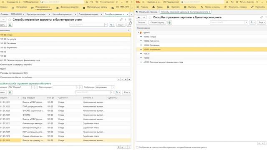Screen dimensions: 267x150
Task: Add right form to favorites with star
Action: [x=150, y=17]
